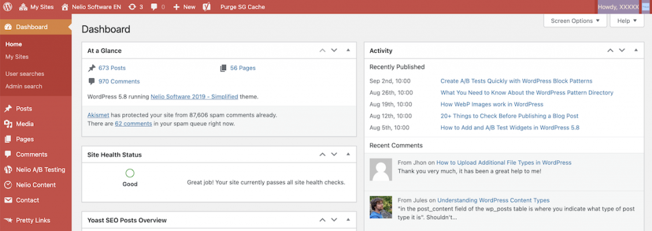Open 20+ Things to Check Before Publishing post
652x231 pixels.
pos(509,116)
